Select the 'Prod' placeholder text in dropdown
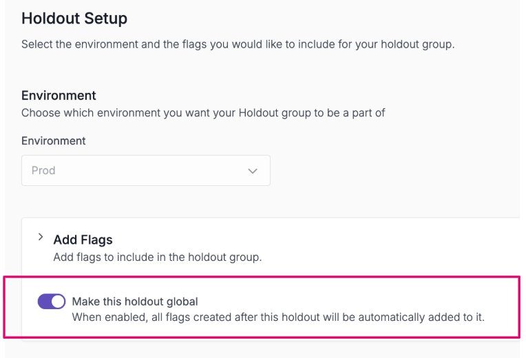 point(43,170)
